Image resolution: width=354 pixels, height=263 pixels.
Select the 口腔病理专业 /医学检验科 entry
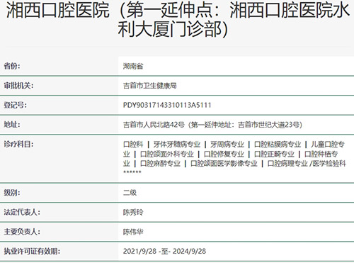pyautogui.click(x=307, y=164)
